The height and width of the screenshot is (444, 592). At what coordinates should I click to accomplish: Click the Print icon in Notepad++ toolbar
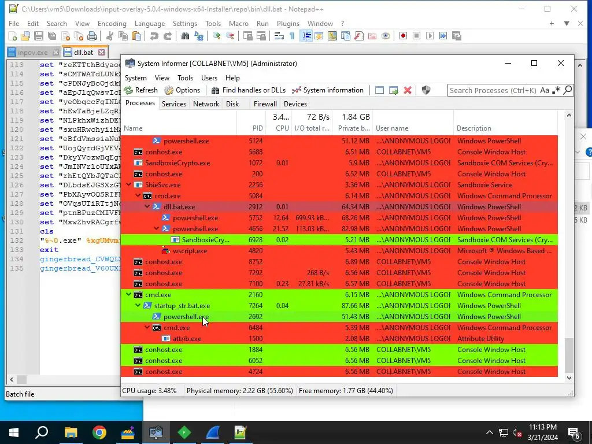[x=92, y=36]
